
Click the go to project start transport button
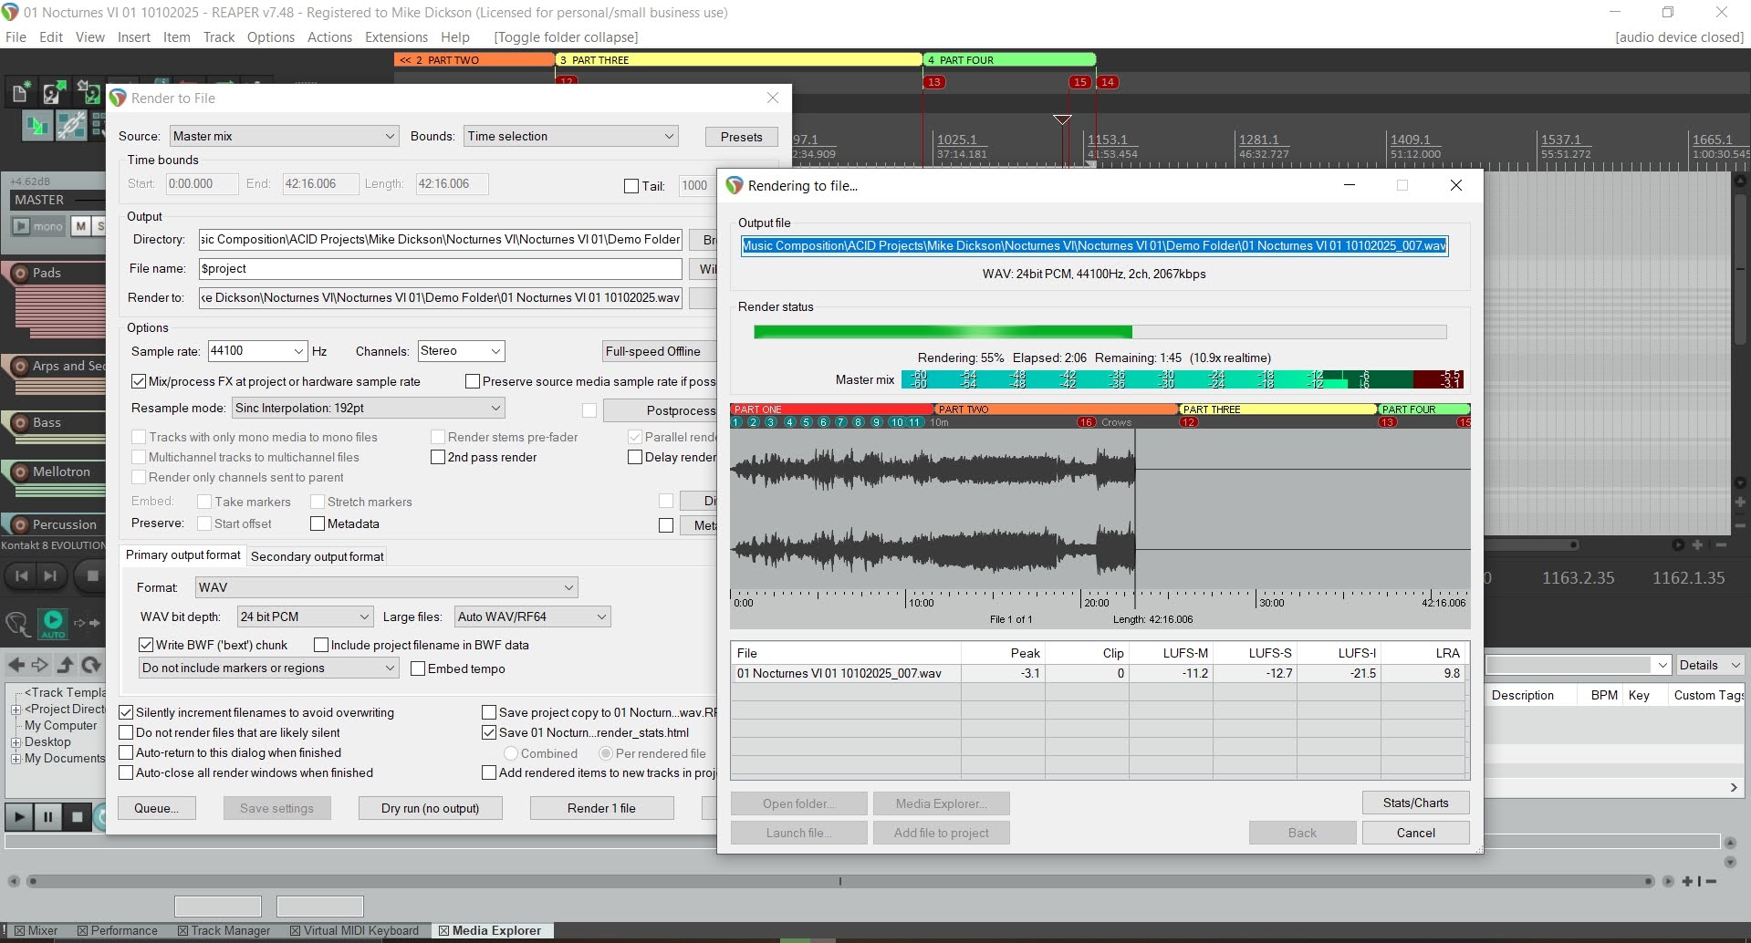tap(22, 575)
